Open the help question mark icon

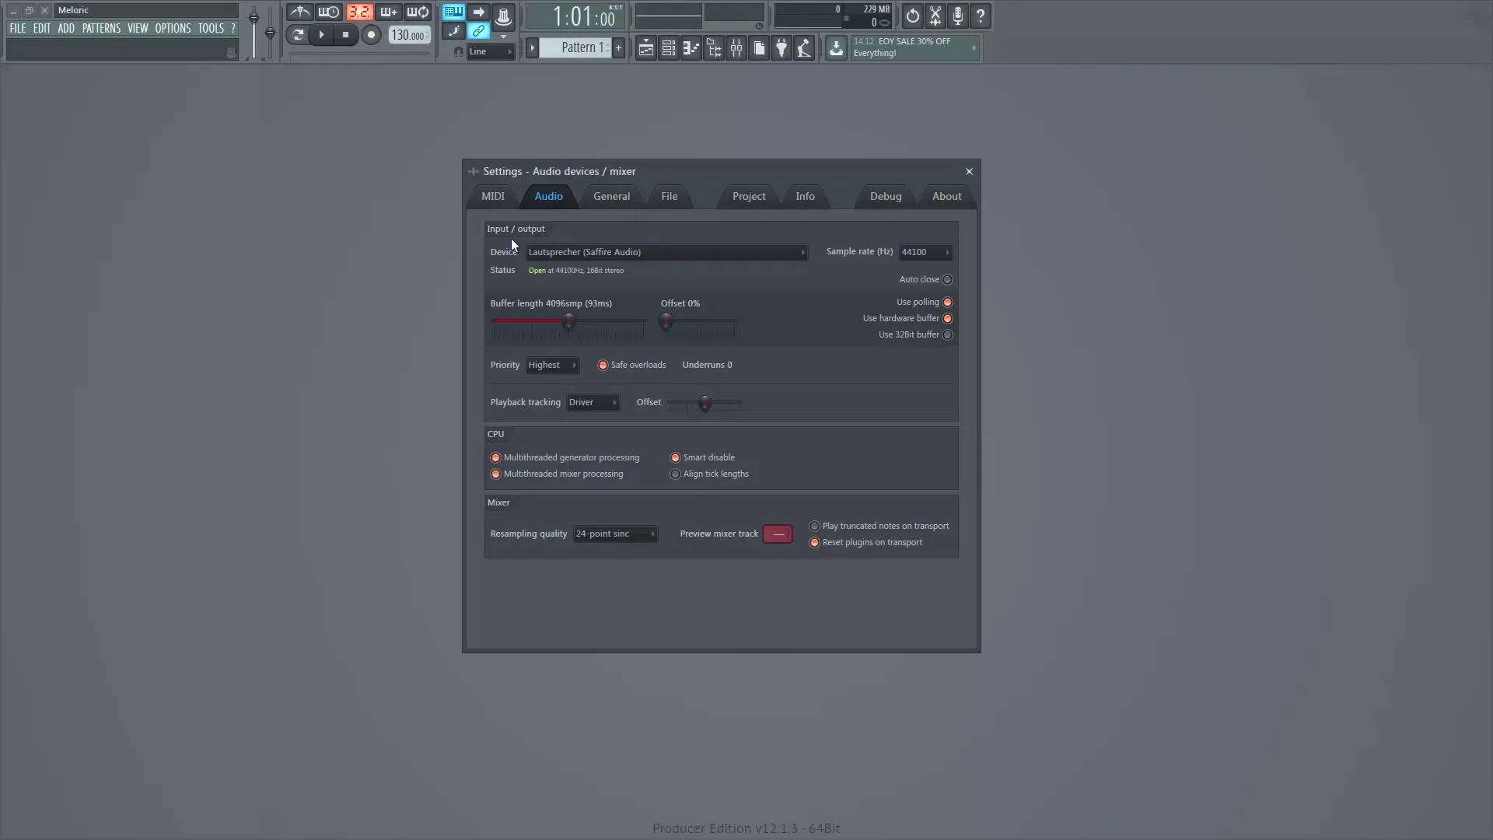[981, 16]
